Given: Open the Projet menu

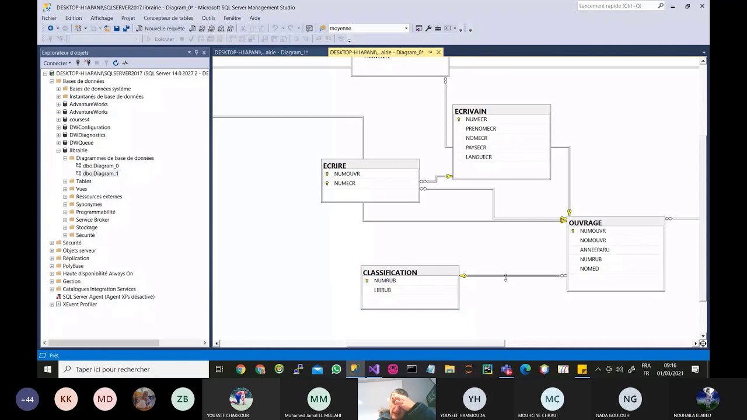Looking at the screenshot, I should [x=128, y=18].
